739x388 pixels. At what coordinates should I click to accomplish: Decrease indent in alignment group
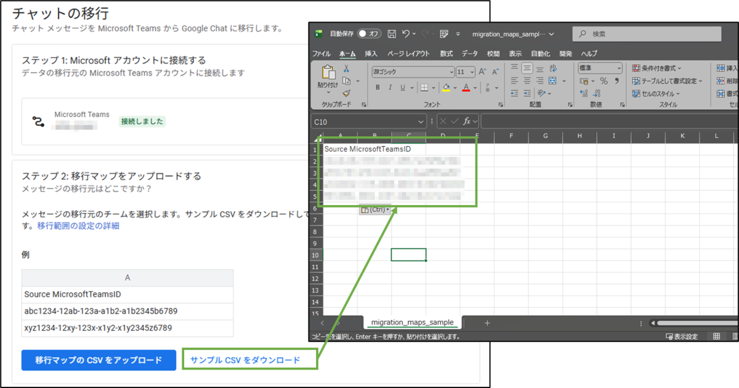514,94
